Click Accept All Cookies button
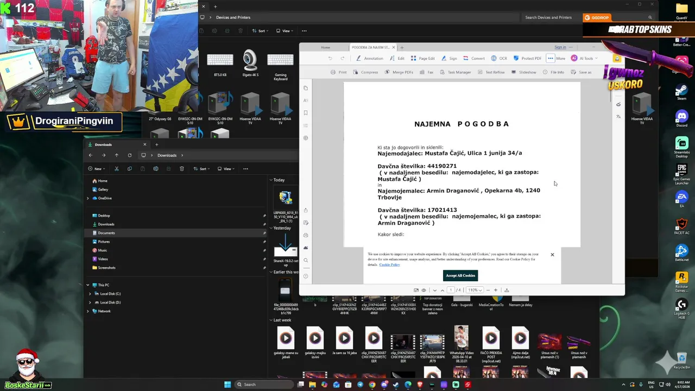 coord(460,275)
